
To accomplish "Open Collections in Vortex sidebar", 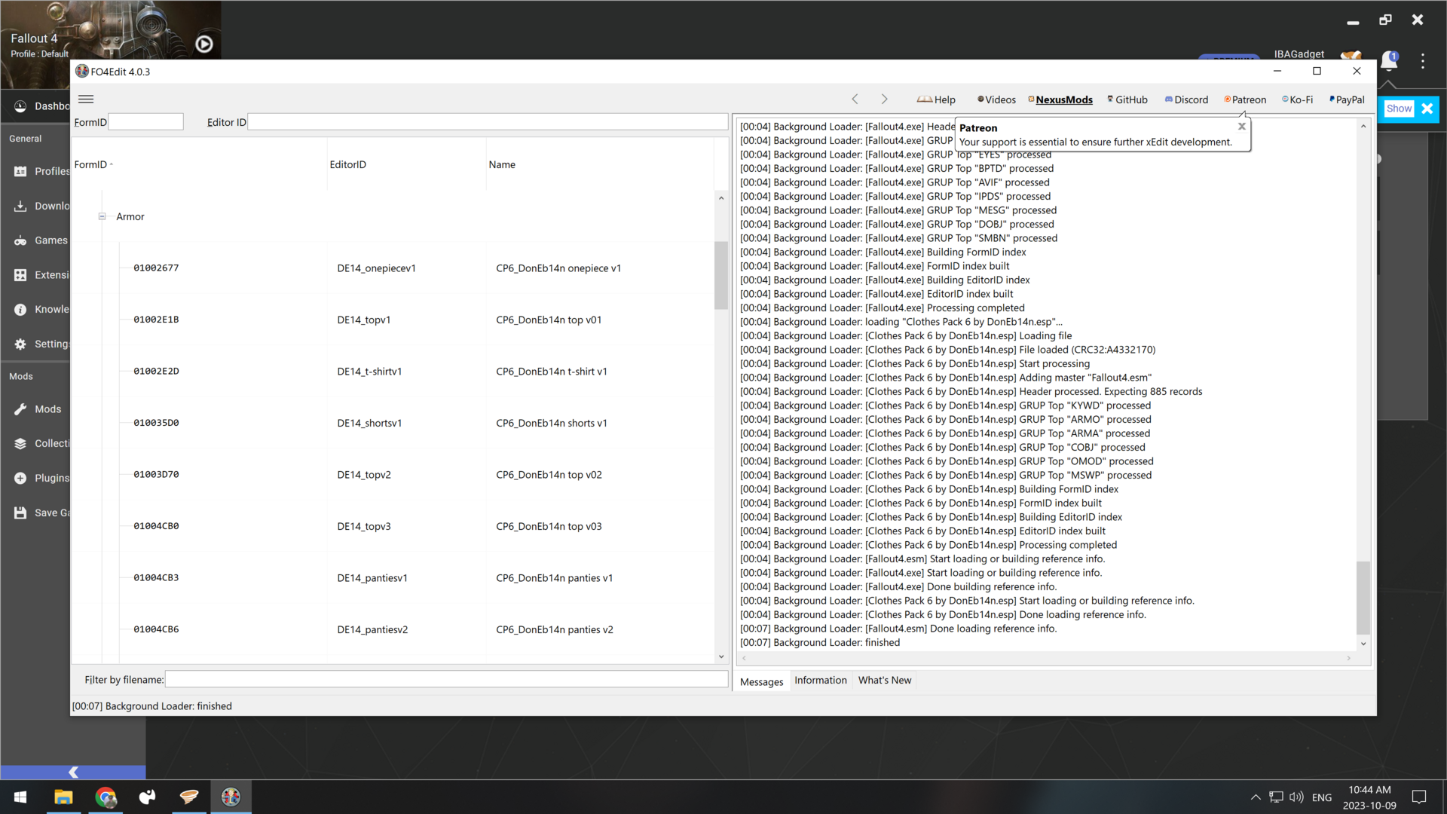I will pos(41,444).
